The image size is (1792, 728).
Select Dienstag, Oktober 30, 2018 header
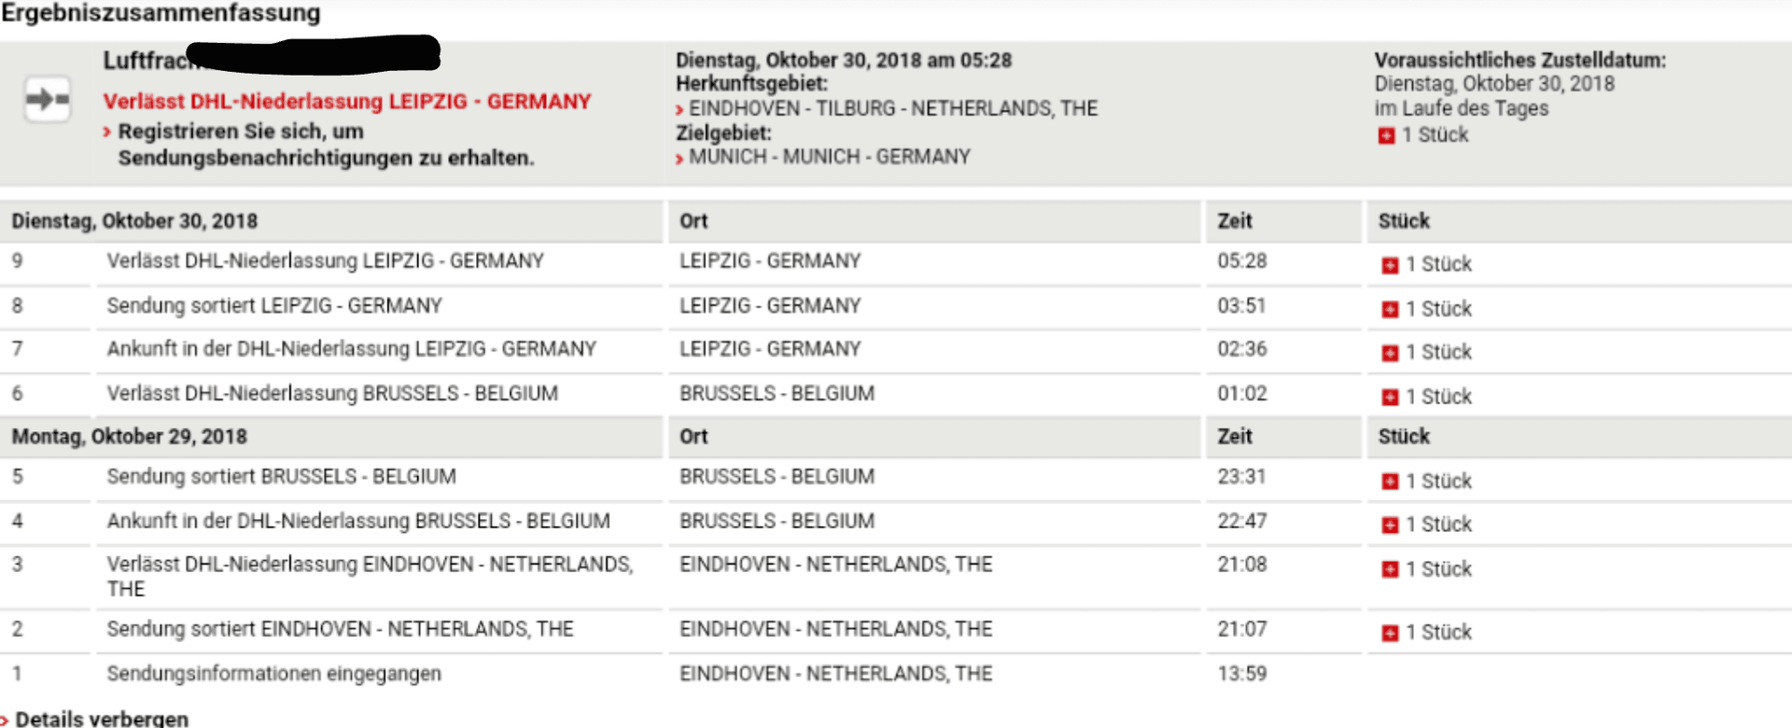tap(134, 221)
